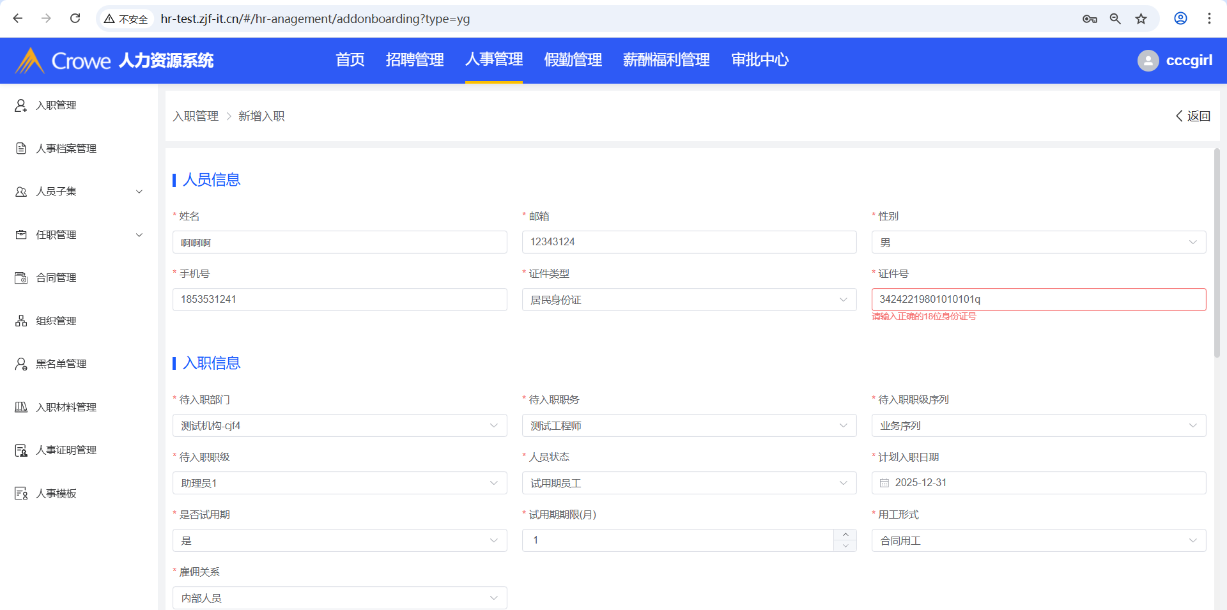Click the 人事证明管理 sidebar icon
Image resolution: width=1227 pixels, height=610 pixels.
click(x=21, y=450)
